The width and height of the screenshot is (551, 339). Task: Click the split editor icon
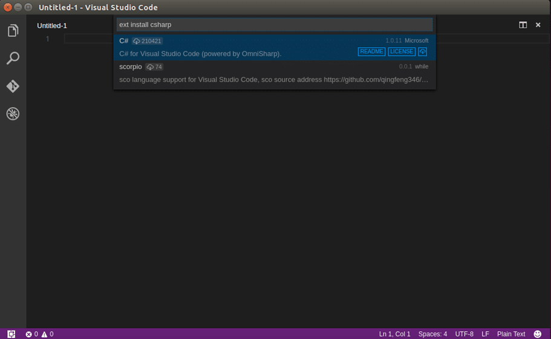tap(523, 25)
